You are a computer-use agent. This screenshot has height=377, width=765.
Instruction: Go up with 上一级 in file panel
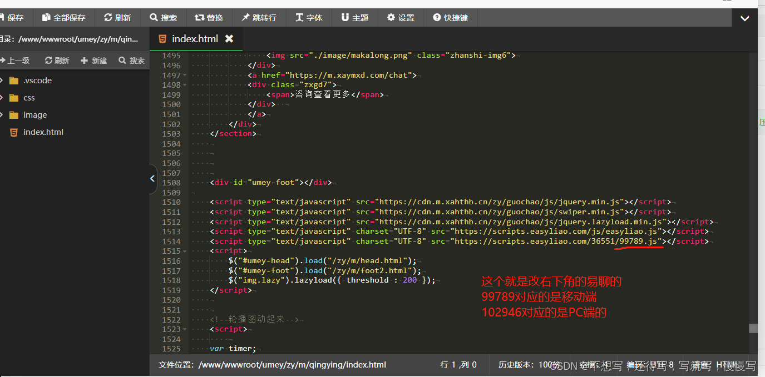coord(15,61)
